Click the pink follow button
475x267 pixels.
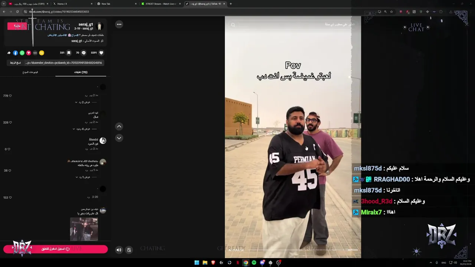17,26
